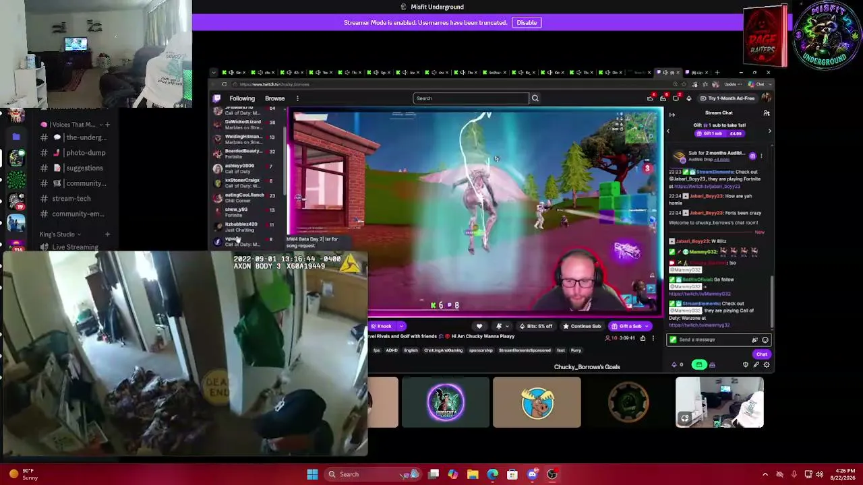Screen dimensions: 863x485
Task: Open the Windows Start menu
Action: (x=312, y=474)
